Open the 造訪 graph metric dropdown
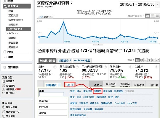The height and width of the screenshot is (118, 160). (45, 17)
